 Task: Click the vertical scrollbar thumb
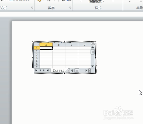tap(93, 52)
